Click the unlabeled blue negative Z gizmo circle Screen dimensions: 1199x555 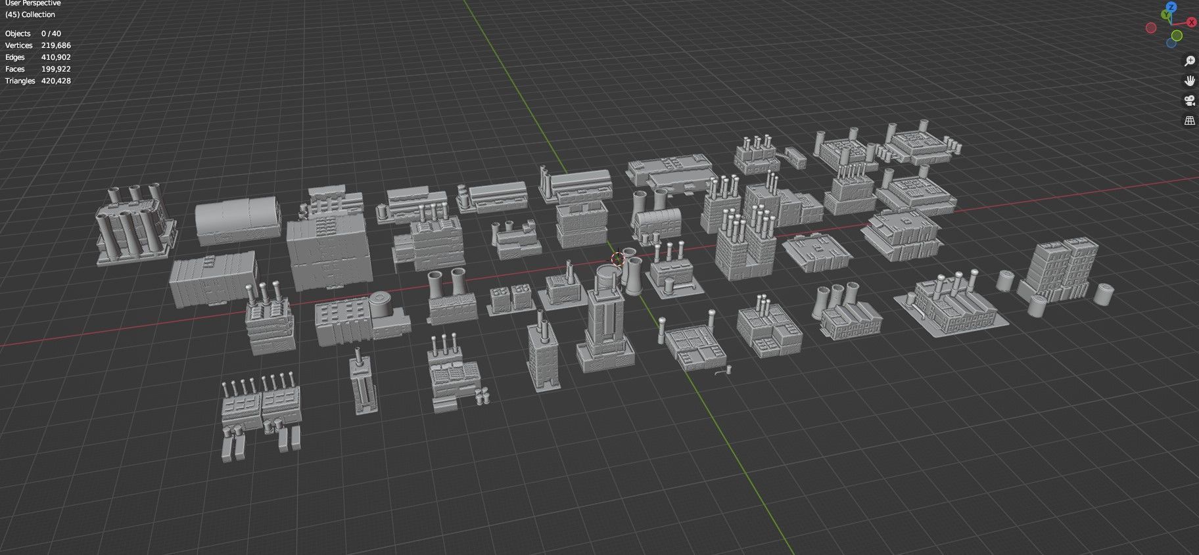(x=1171, y=43)
